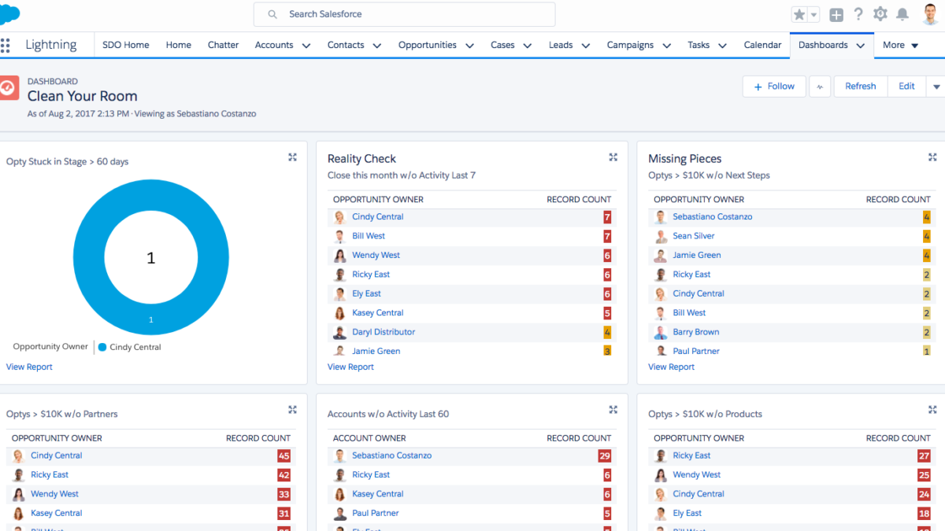Click Daryl Distributor's avatar icon
The image size is (945, 531).
[339, 332]
